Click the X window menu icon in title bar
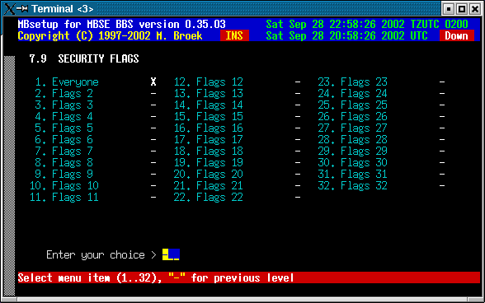This screenshot has width=485, height=303. (9, 9)
